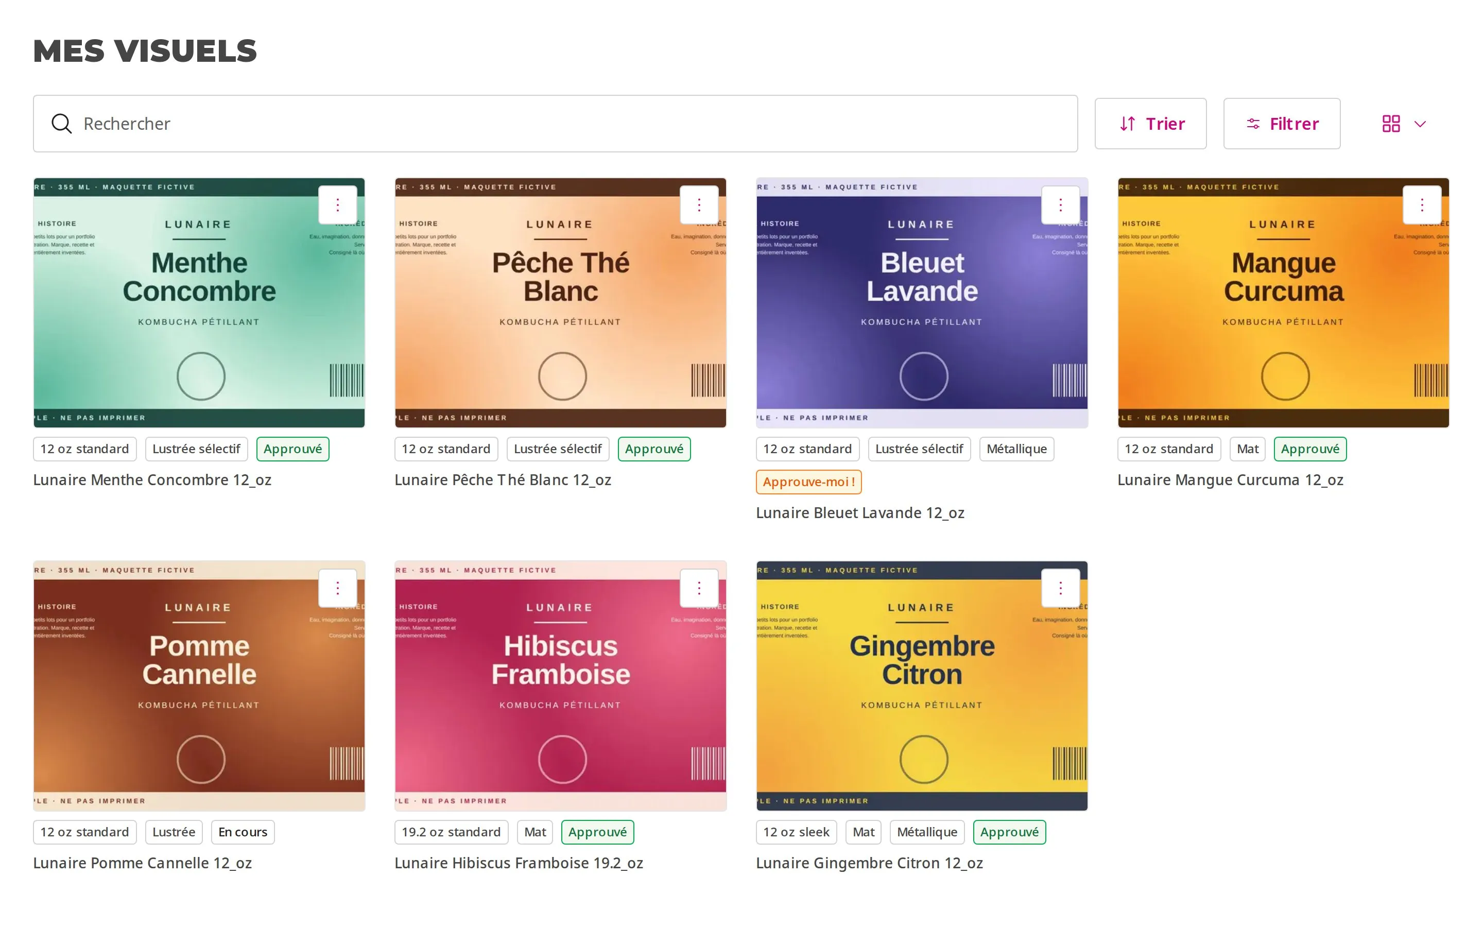Screen dimensions: 1483x927
Task: Open the Filtrer filter button
Action: point(1282,124)
